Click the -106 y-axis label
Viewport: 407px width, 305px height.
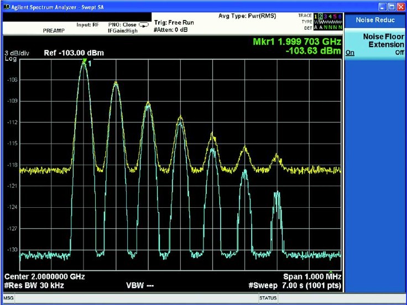pos(12,80)
